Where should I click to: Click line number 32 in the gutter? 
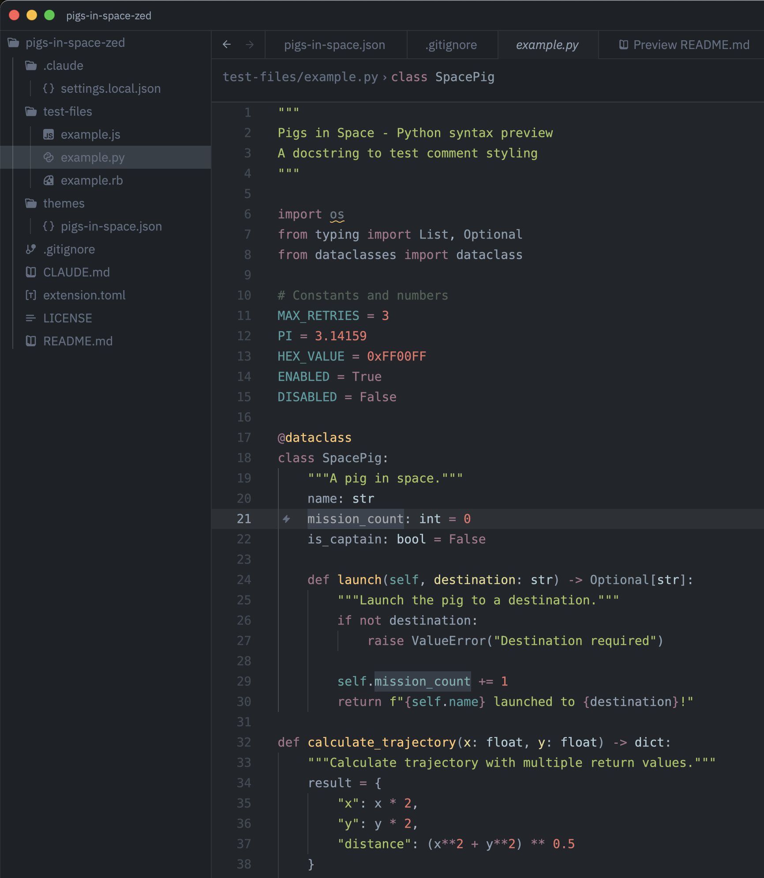click(x=244, y=742)
